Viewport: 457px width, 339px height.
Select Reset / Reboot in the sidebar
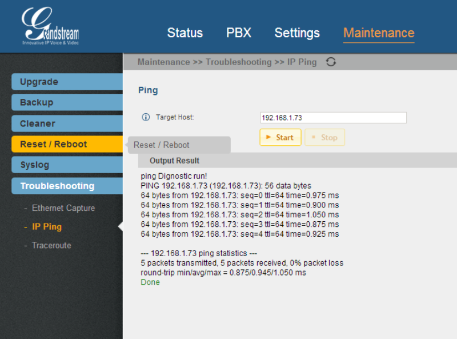(67, 144)
